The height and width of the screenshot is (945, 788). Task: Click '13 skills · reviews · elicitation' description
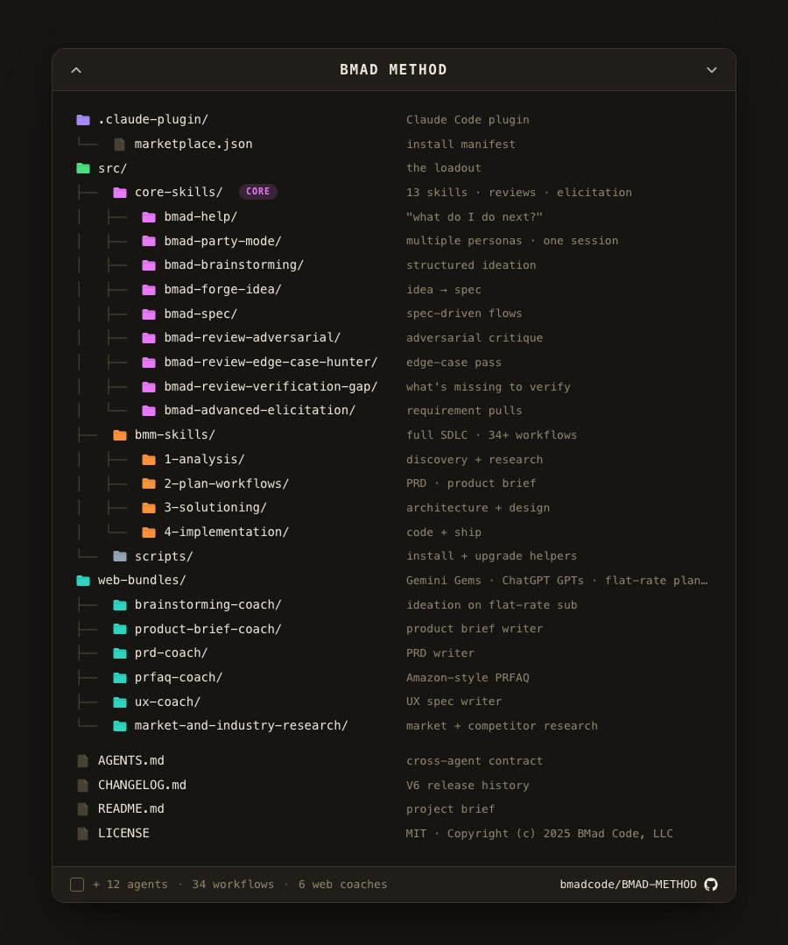tap(518, 193)
